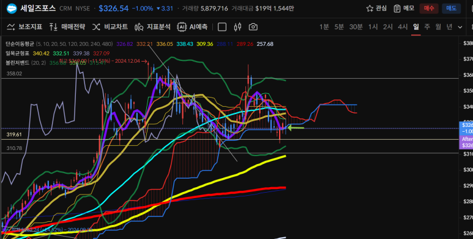Toggle the square fullscreen chart icon
473x239 pixels.
222,27
